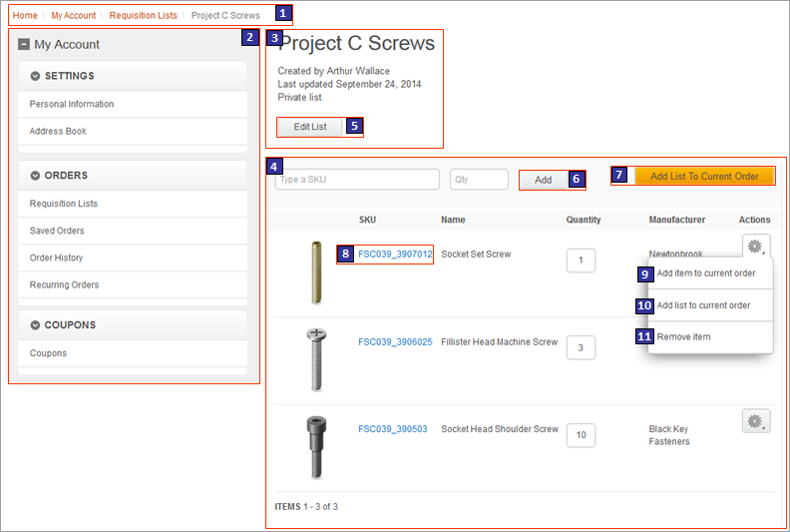Viewport: 790px width, 532px height.
Task: Click quantity box for Socket Head Shoulder Screw
Action: pyautogui.click(x=581, y=435)
